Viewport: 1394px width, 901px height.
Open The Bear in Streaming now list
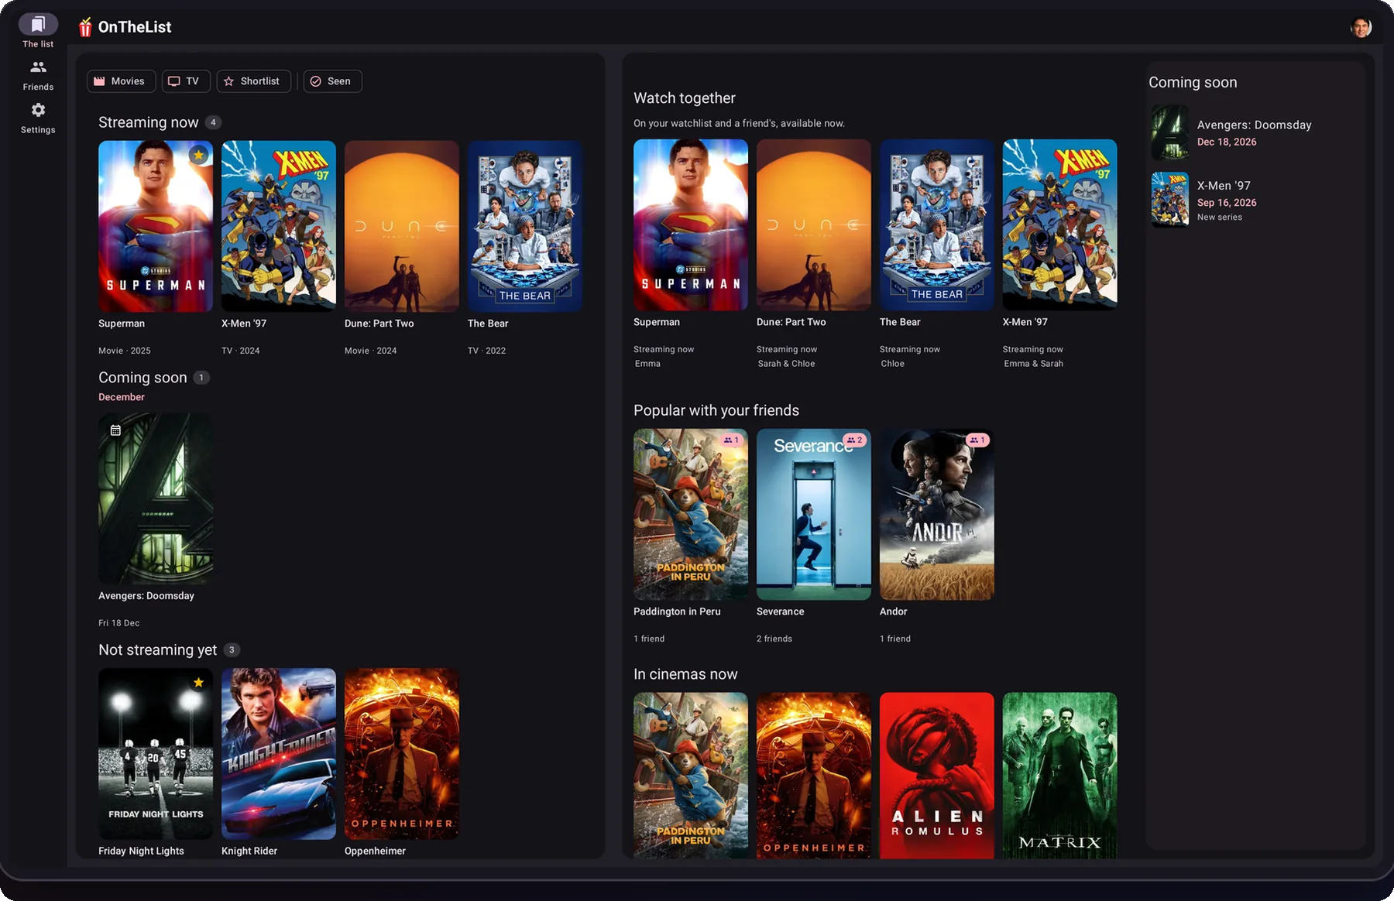(525, 226)
